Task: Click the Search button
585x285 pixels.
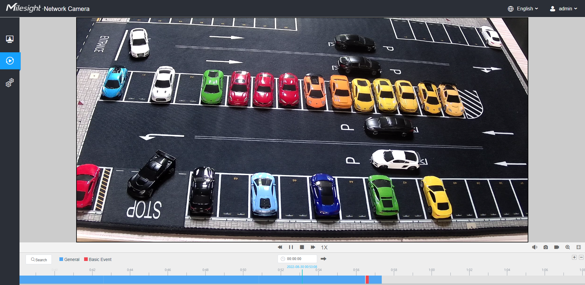Action: point(39,259)
